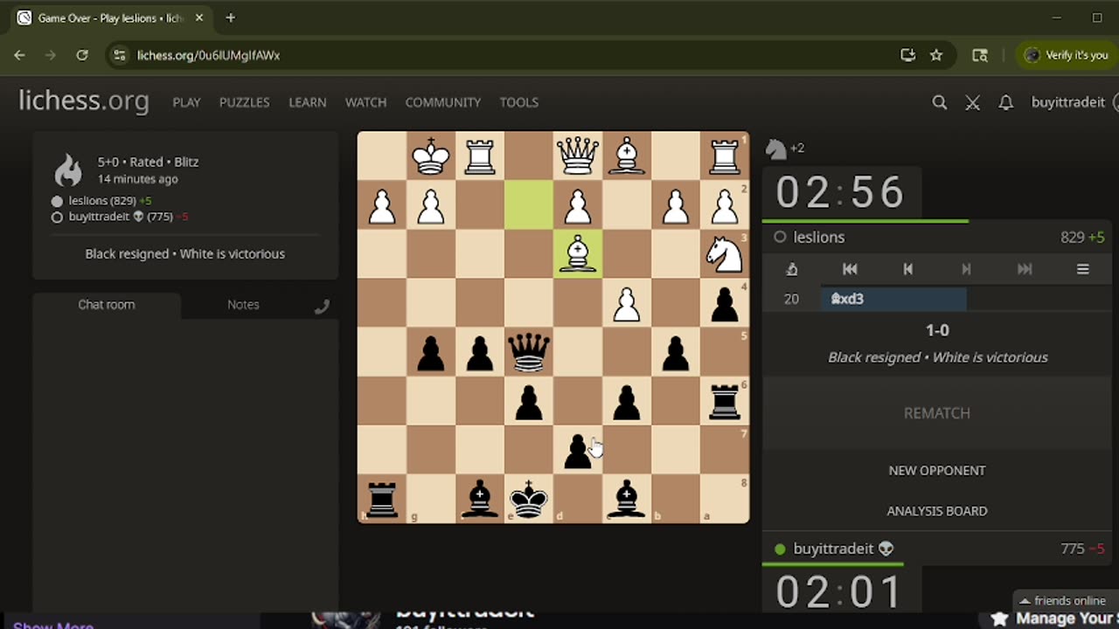Open the PUZZLES menu
This screenshot has width=1119, height=629.
coord(244,102)
